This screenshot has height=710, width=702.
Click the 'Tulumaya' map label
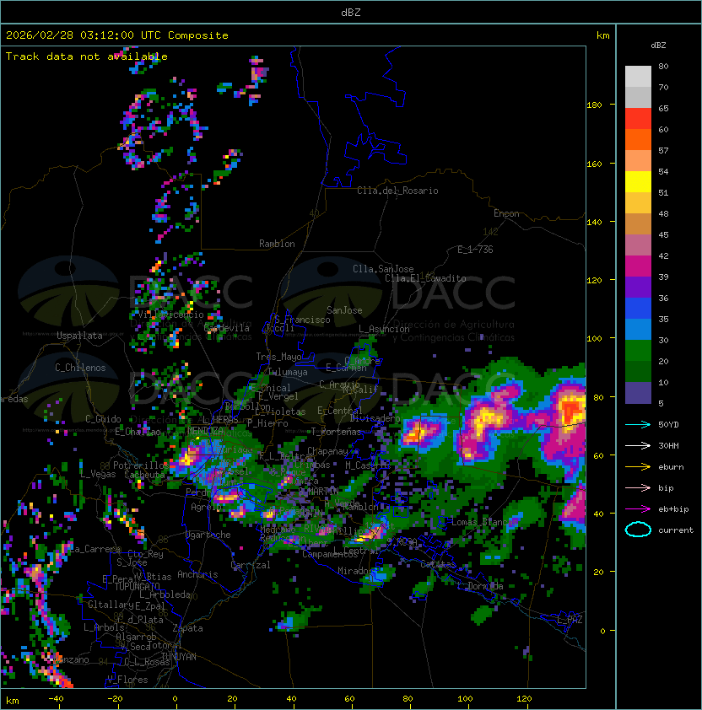pos(288,372)
